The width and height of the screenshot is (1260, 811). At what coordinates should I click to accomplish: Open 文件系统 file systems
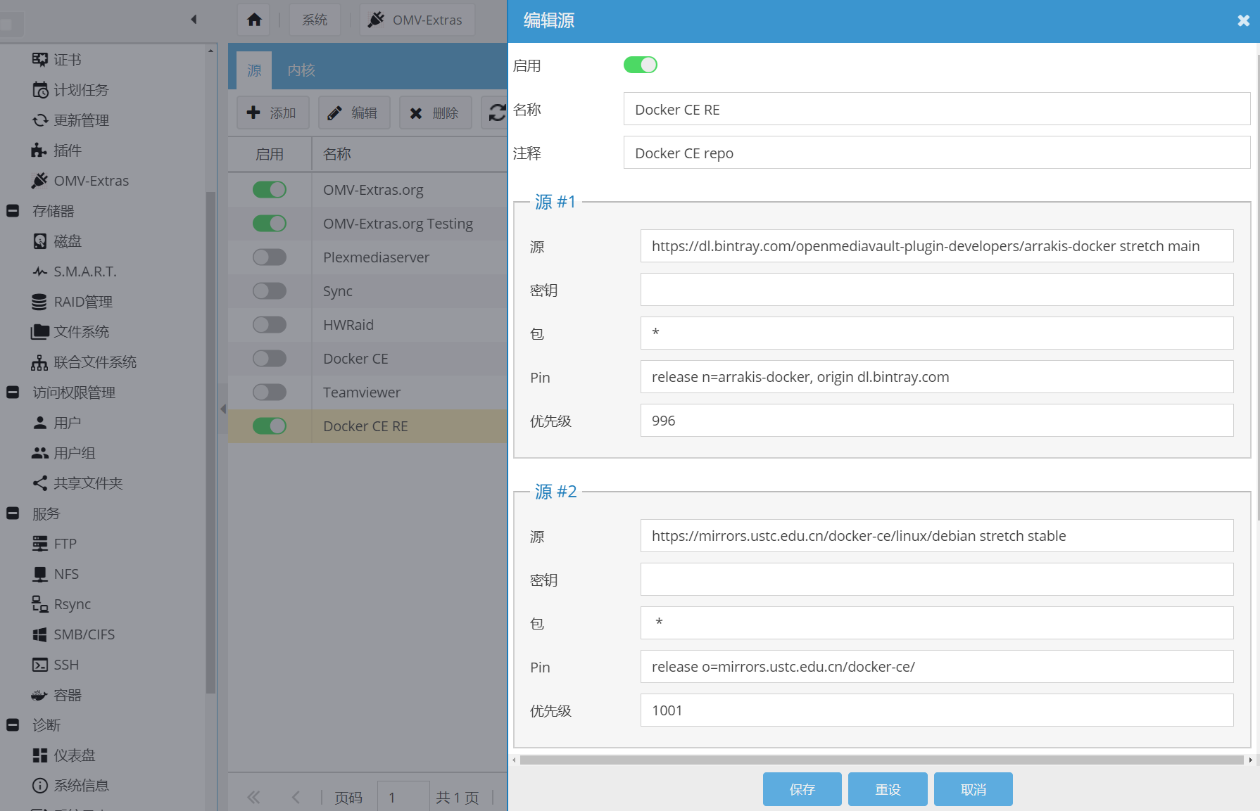70,332
